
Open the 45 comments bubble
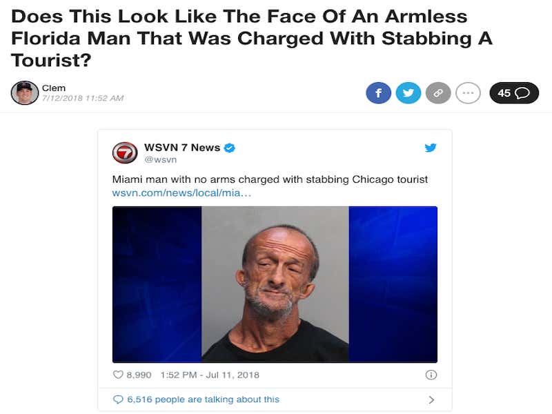tap(514, 93)
